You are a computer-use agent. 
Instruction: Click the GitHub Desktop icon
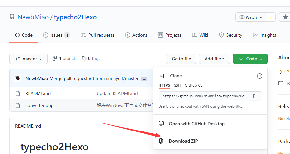161,124
